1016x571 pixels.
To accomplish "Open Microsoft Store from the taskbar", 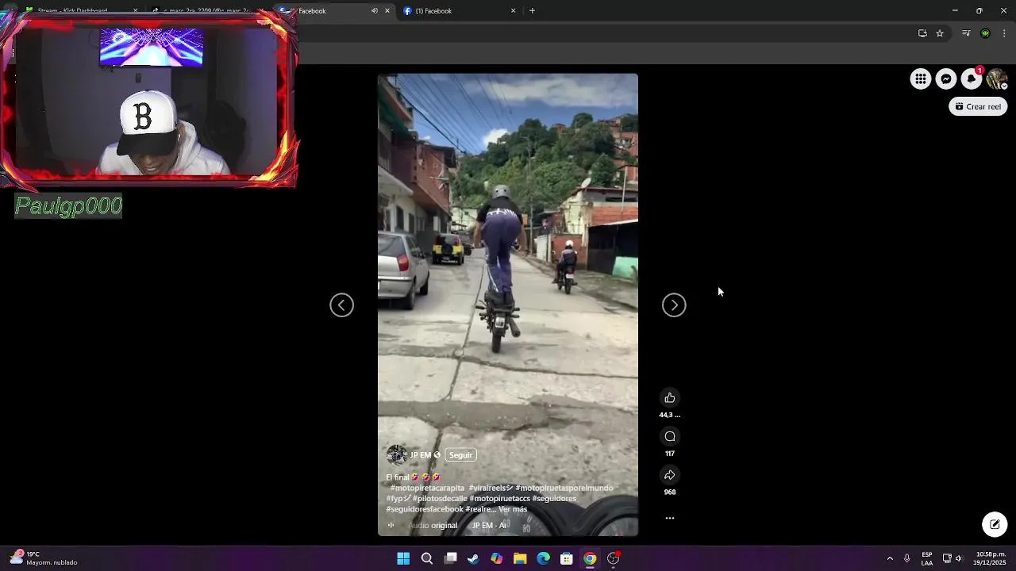I will [x=567, y=558].
